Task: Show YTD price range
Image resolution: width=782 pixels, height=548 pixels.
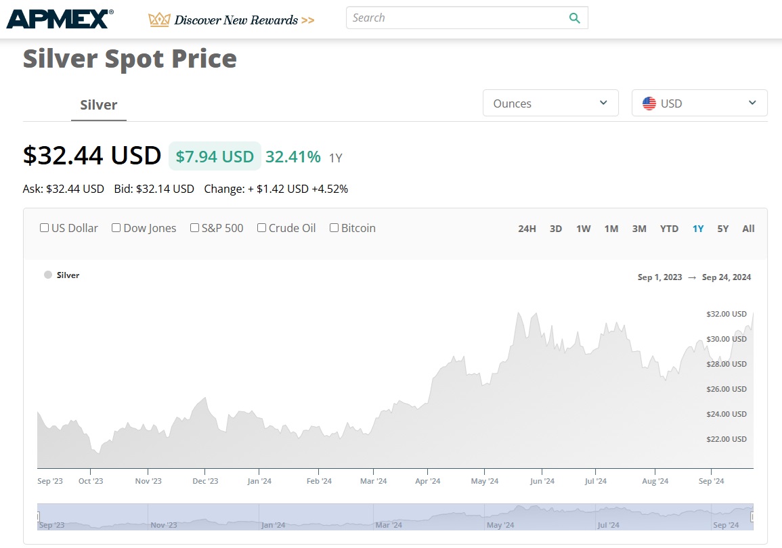Action: click(x=669, y=229)
